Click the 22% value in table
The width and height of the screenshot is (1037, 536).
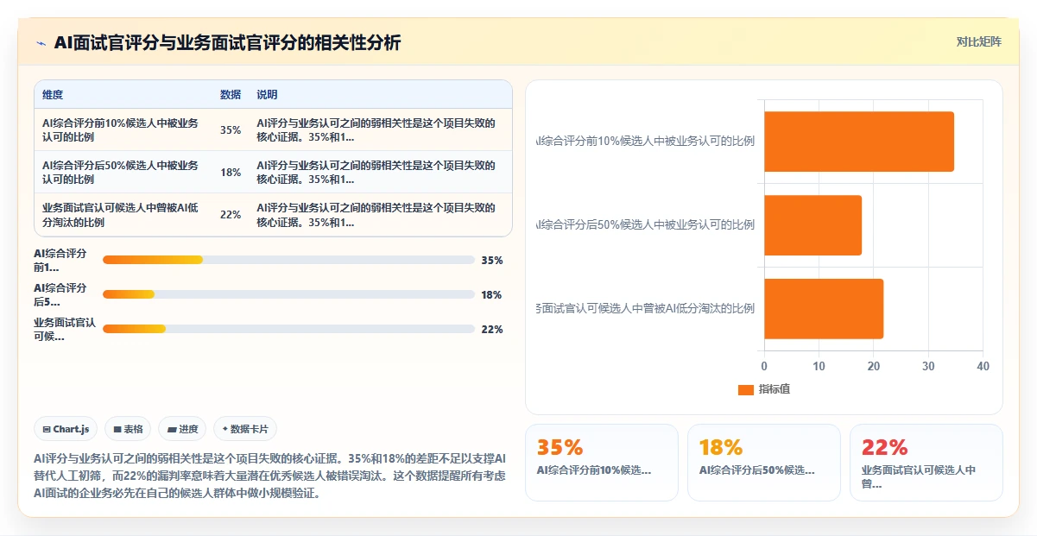click(x=231, y=215)
